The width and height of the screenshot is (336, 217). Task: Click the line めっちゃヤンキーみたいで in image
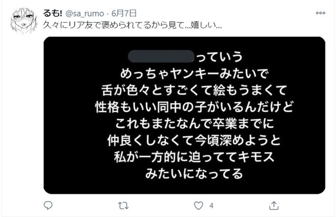click(194, 74)
